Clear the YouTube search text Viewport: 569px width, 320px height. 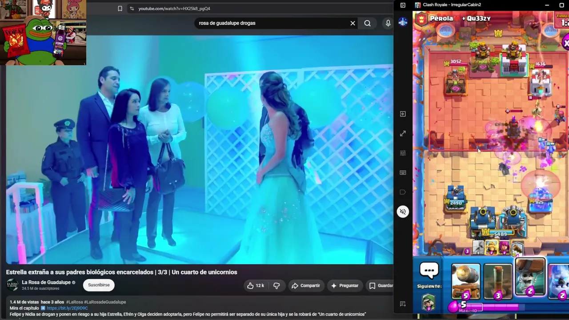[x=353, y=23]
